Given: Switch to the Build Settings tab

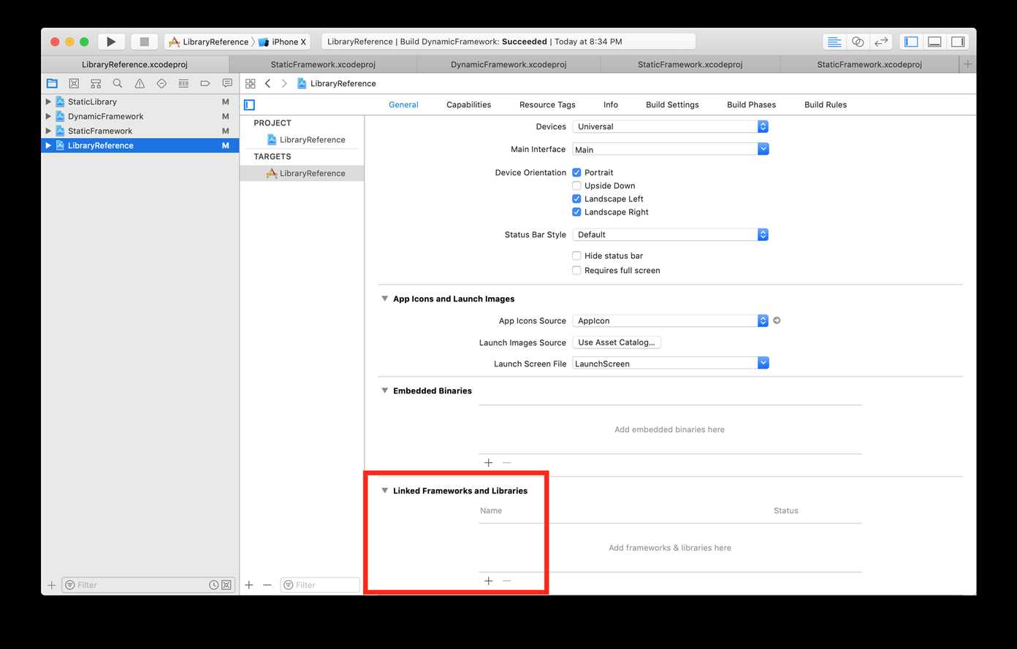Looking at the screenshot, I should [672, 104].
